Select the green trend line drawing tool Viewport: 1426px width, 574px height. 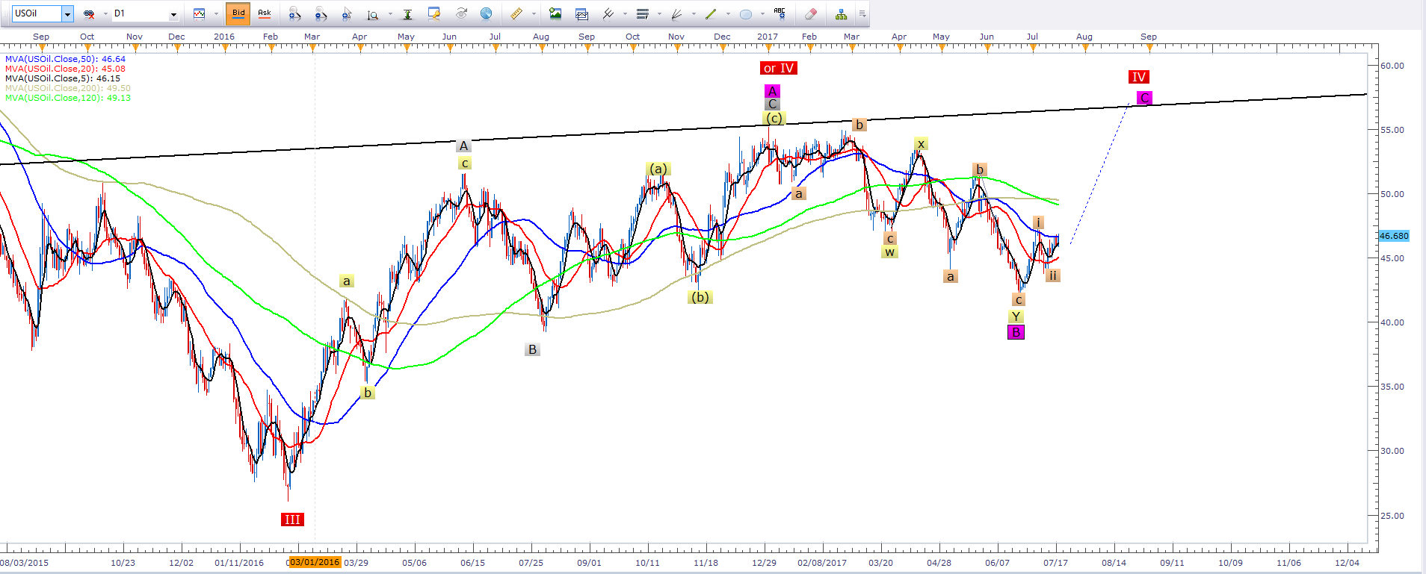click(711, 13)
